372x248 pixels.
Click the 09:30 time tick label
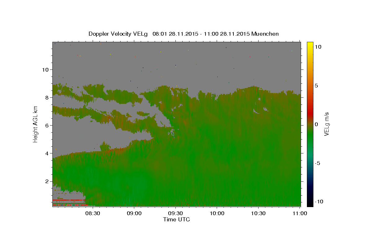[x=176, y=213]
